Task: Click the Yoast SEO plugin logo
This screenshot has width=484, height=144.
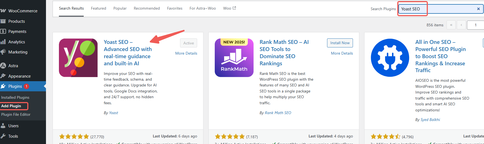Action: [78, 58]
